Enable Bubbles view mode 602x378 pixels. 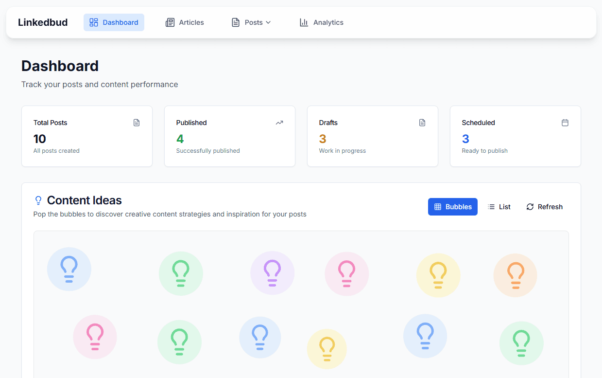click(452, 206)
